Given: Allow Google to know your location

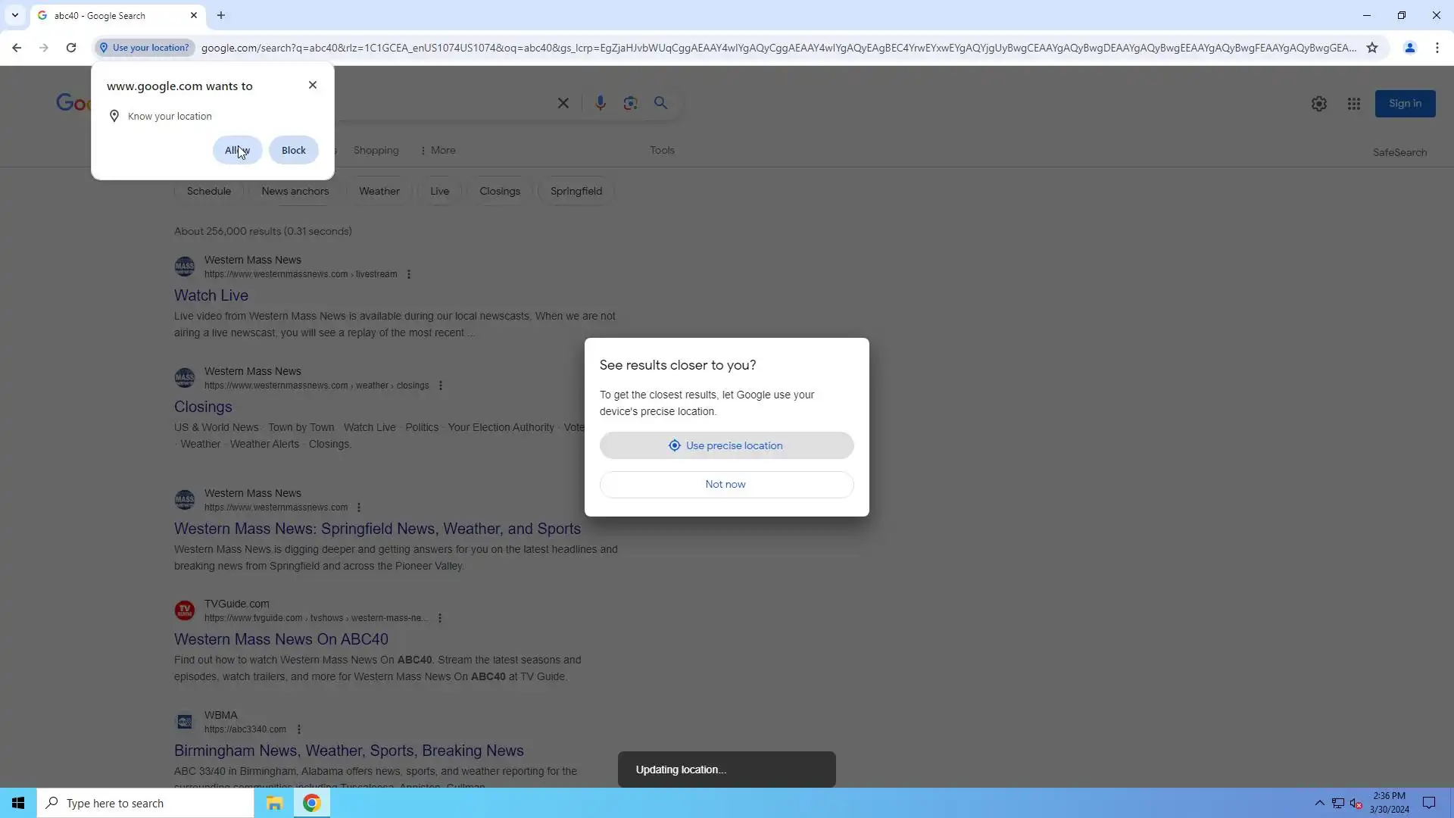Looking at the screenshot, I should 237,150.
